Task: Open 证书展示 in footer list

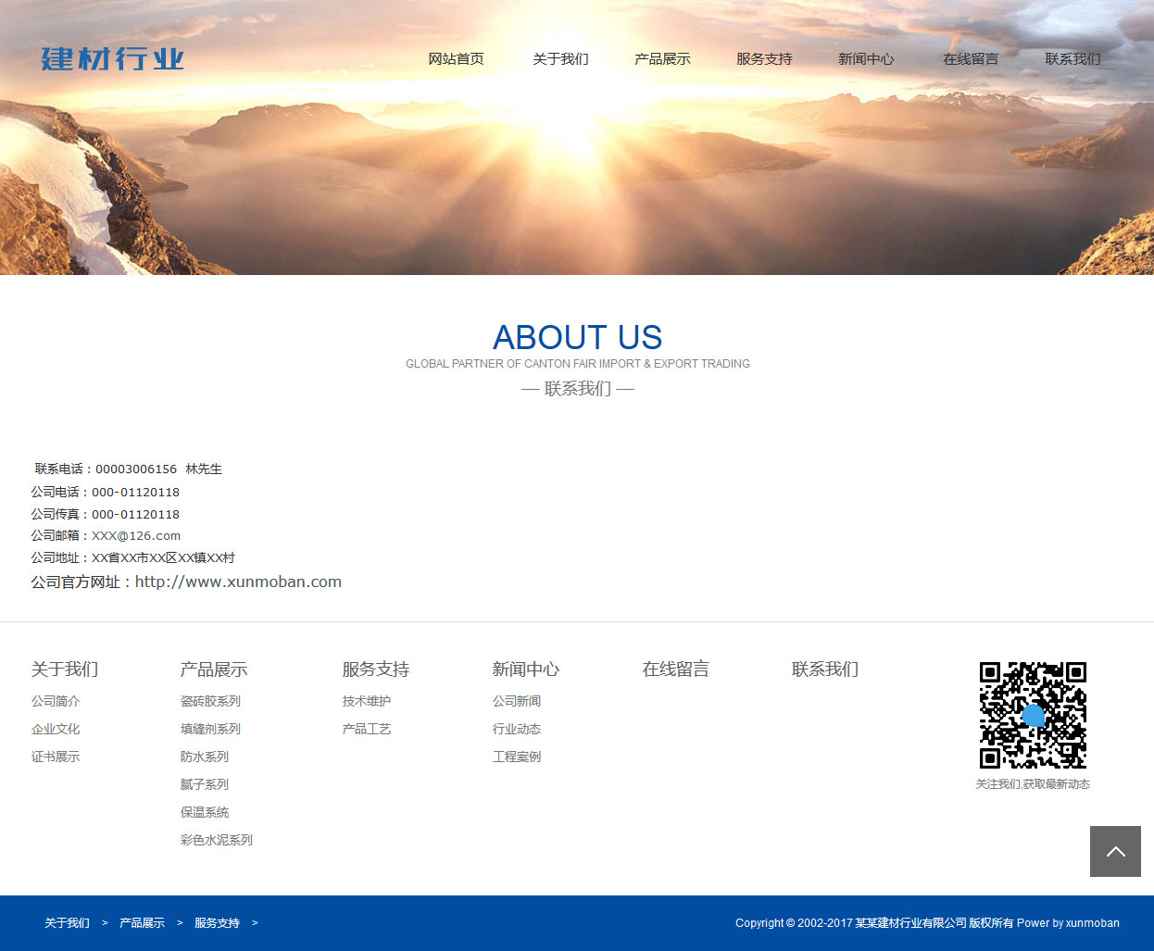Action: [56, 757]
